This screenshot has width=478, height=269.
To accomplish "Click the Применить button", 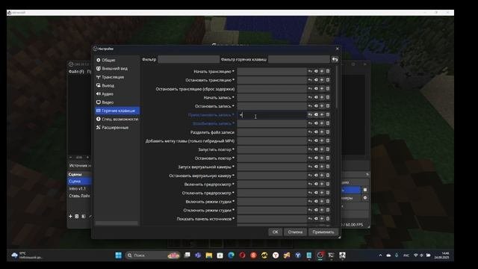I will pos(323,232).
